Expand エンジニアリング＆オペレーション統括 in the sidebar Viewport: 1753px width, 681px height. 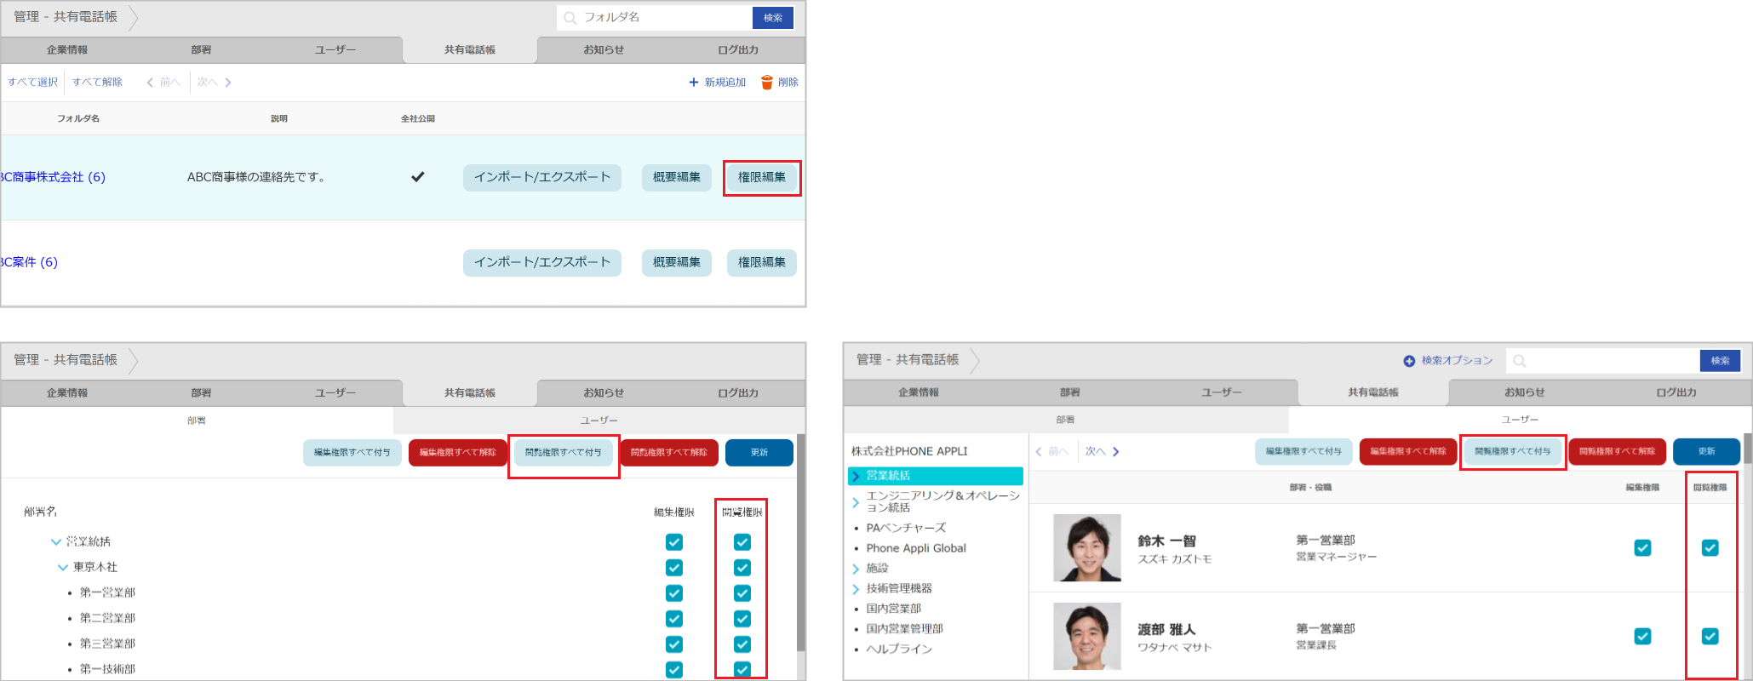coord(856,502)
